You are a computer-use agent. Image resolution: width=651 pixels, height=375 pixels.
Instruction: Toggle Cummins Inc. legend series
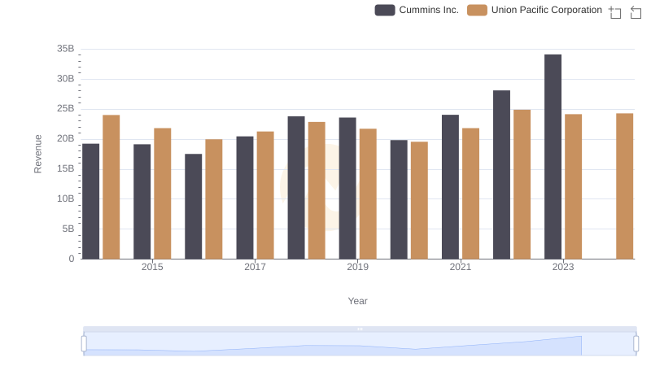[x=417, y=10]
